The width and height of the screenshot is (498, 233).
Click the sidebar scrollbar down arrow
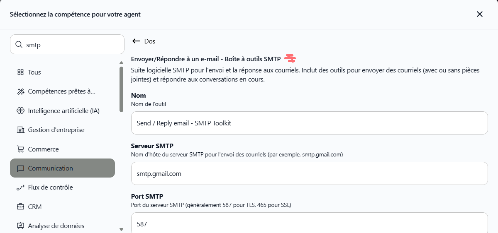[x=121, y=229]
